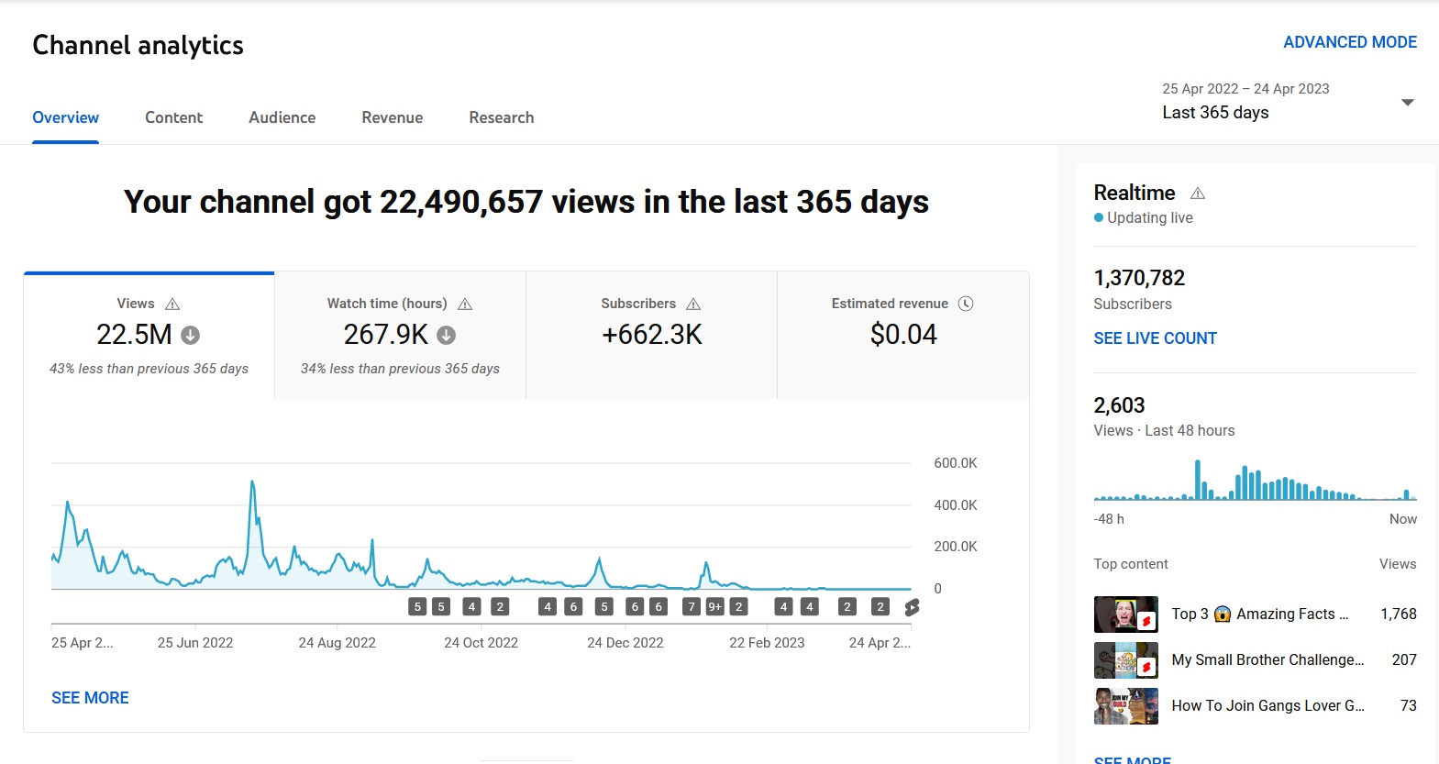
Task: Click the warning triangle next to Realtime
Action: [x=1198, y=194]
